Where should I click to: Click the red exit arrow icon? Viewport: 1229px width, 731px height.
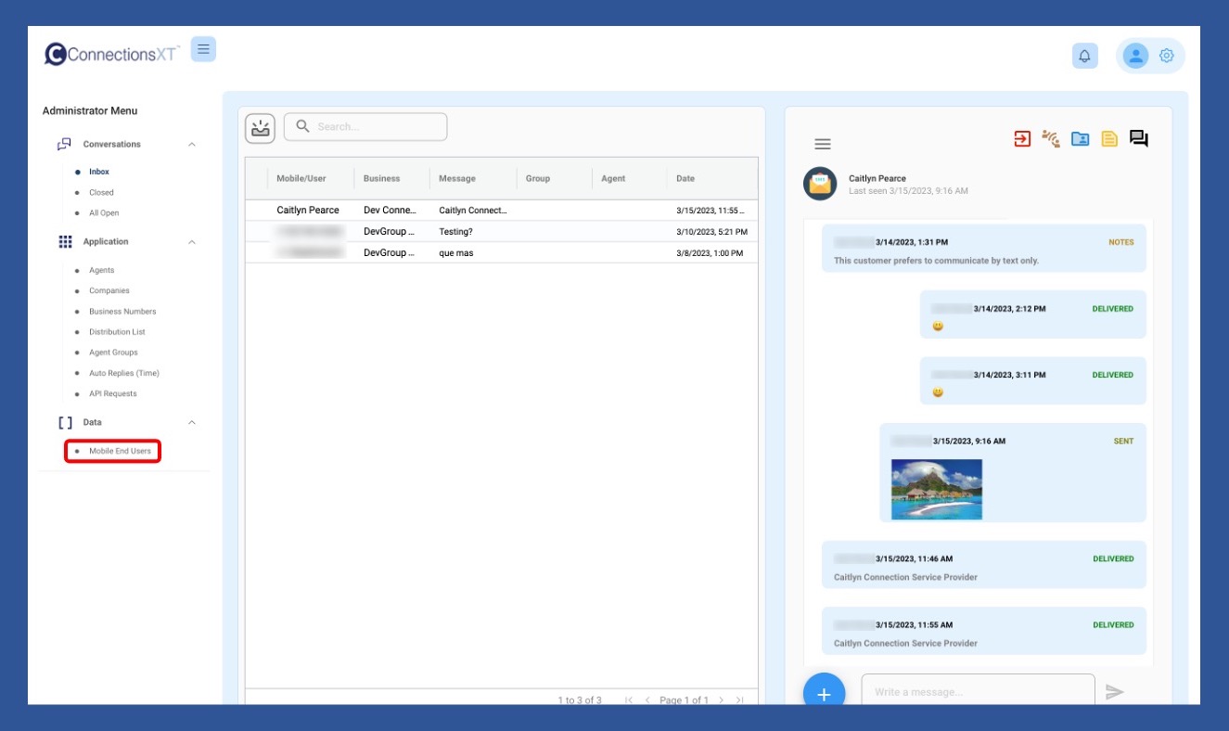1021,139
